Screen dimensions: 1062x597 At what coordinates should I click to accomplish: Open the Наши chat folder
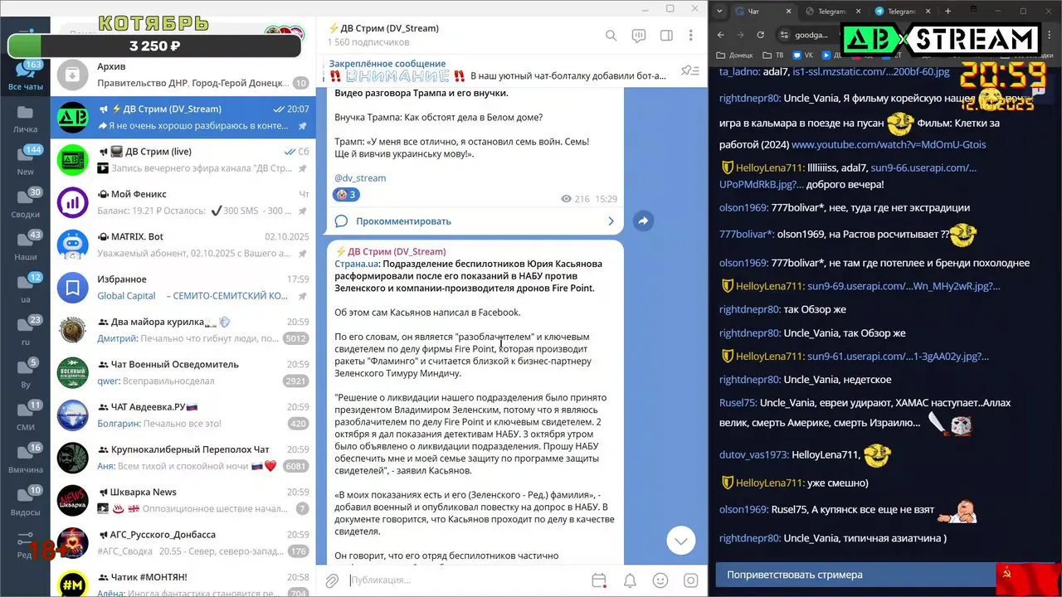[25, 246]
